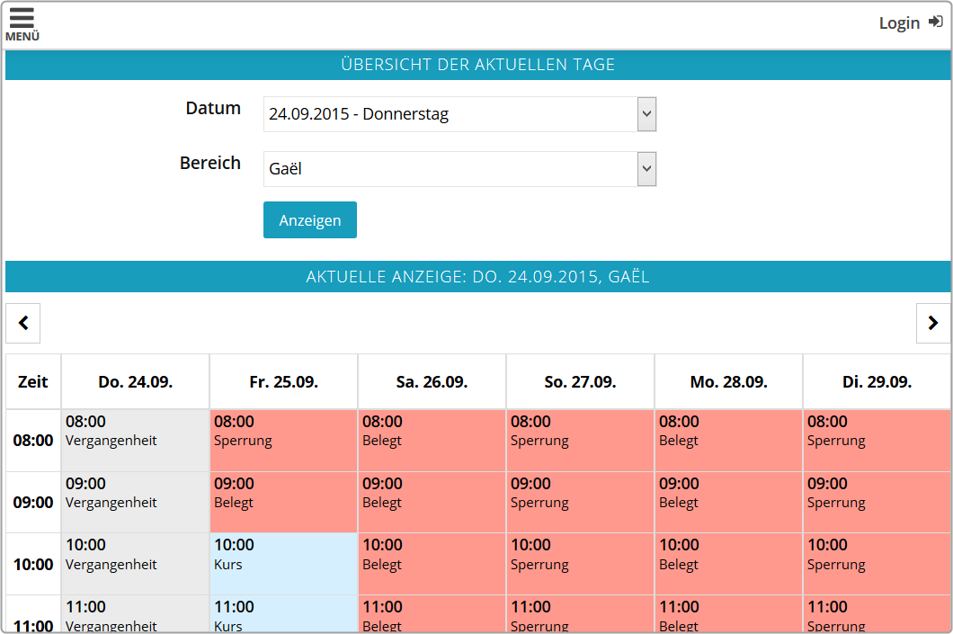Select the 11:00 Kurs slot on Friday
953x634 pixels.
pos(283,615)
